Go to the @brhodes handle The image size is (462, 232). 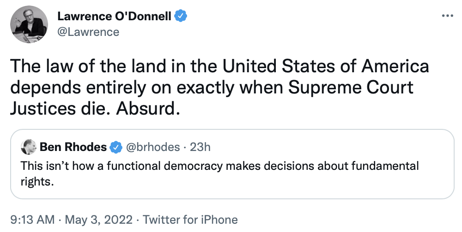click(x=153, y=147)
